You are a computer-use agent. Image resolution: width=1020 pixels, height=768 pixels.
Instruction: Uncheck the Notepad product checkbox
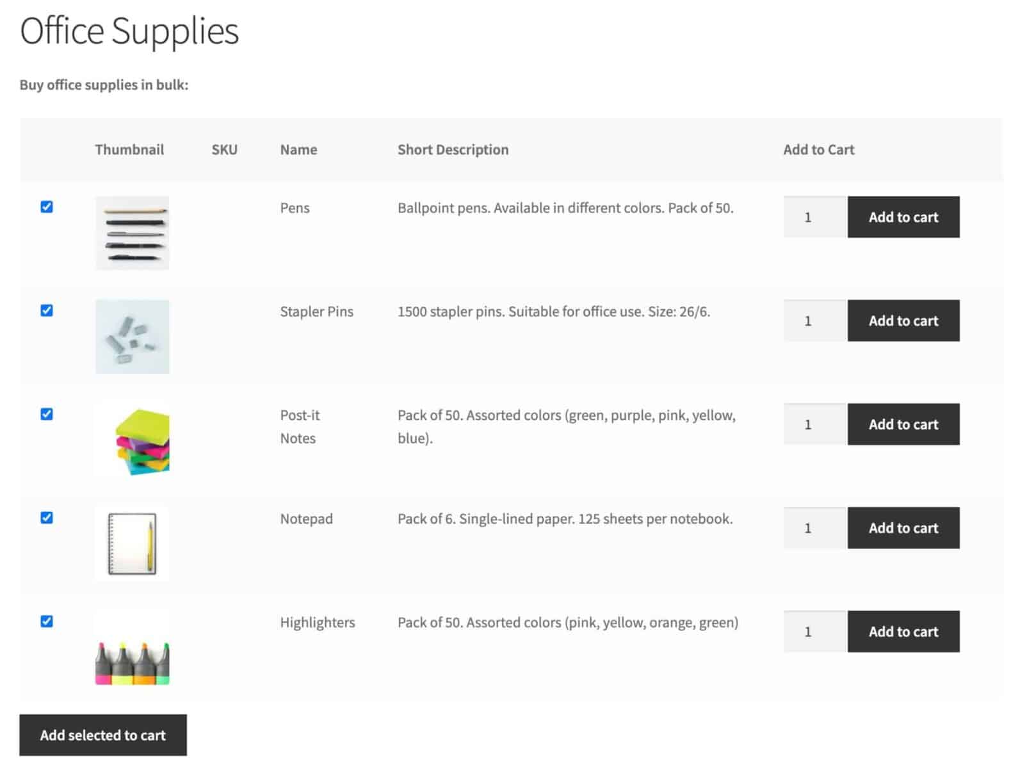point(47,518)
